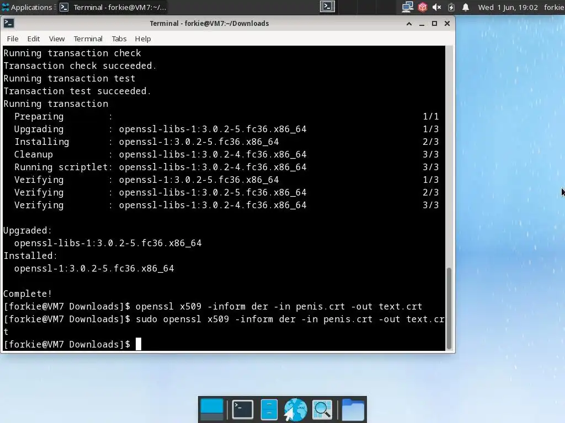Open the File Manager from the dock
565x423 pixels.
pyautogui.click(x=269, y=410)
